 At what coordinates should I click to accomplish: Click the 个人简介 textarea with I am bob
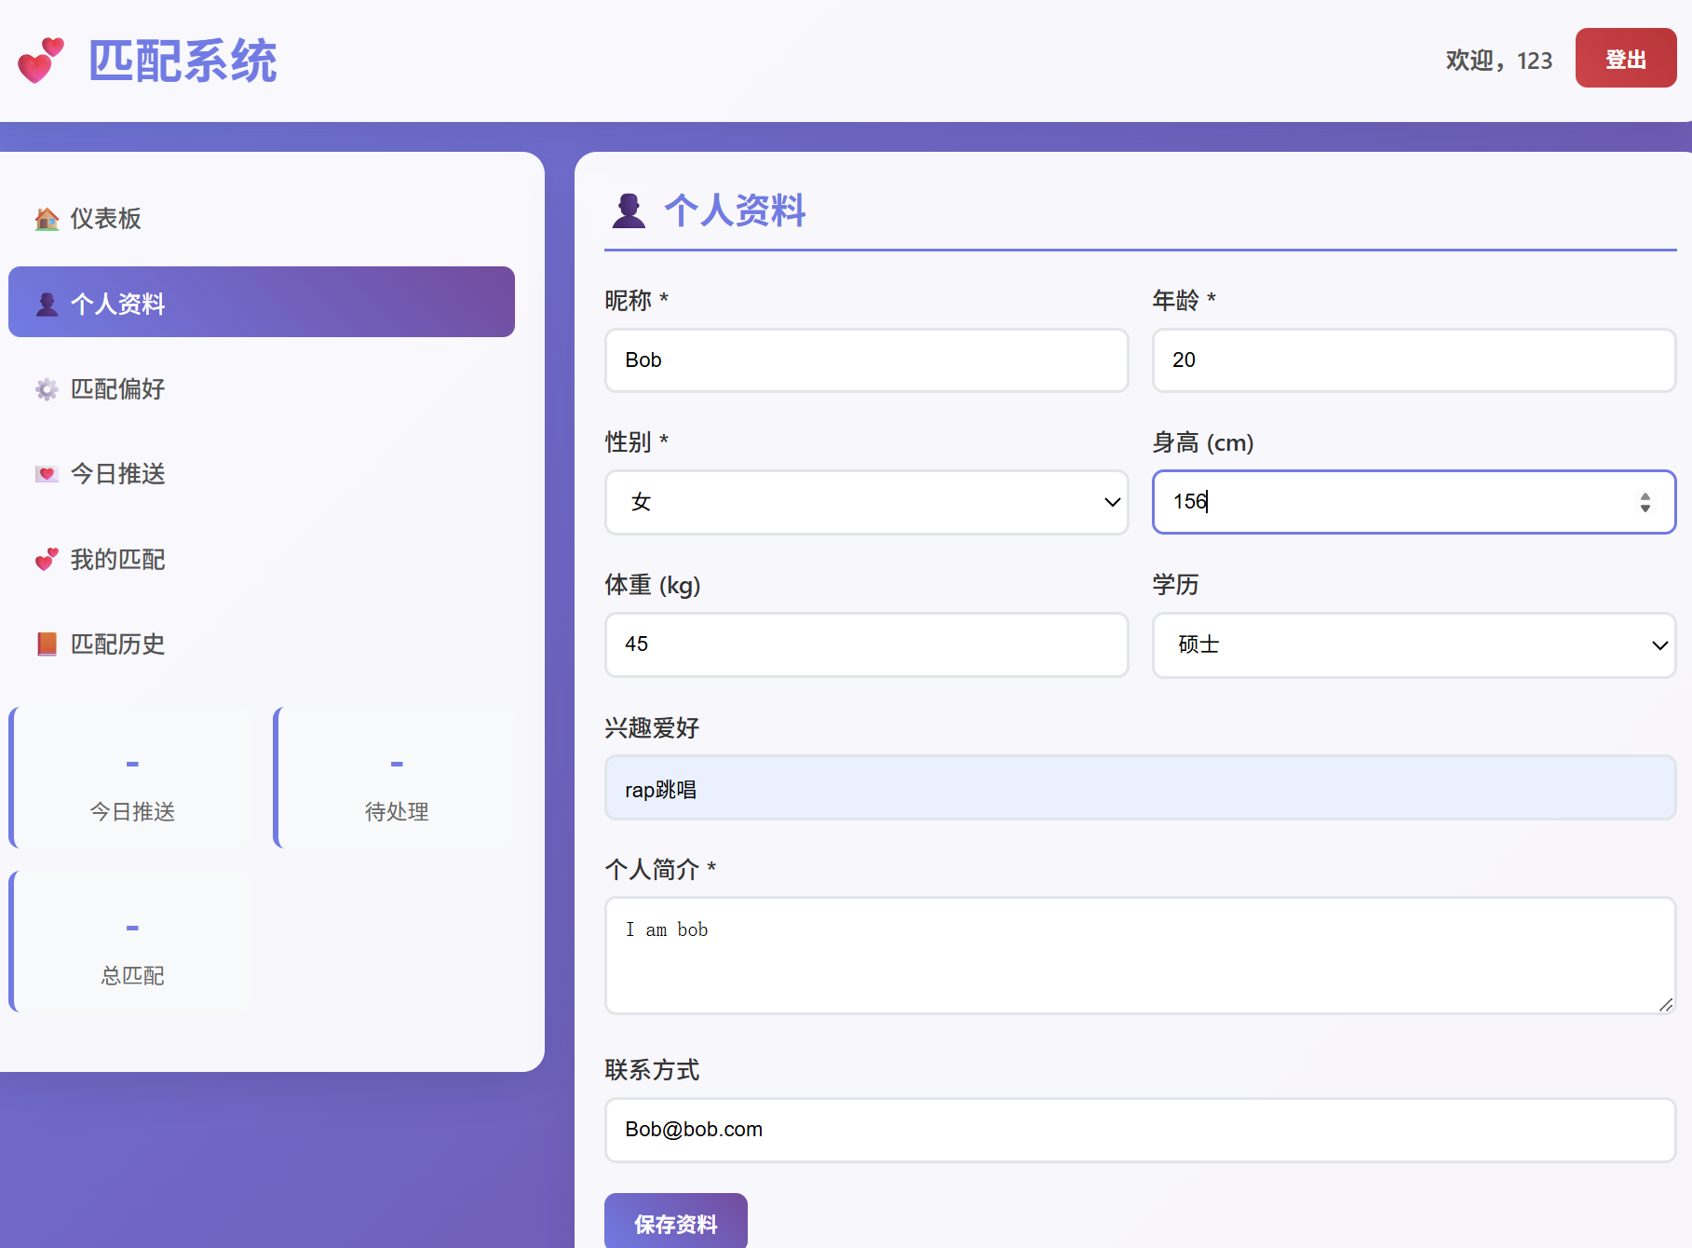(x=1141, y=956)
